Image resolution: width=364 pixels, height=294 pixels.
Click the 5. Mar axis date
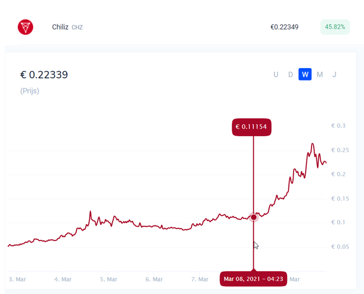108,279
